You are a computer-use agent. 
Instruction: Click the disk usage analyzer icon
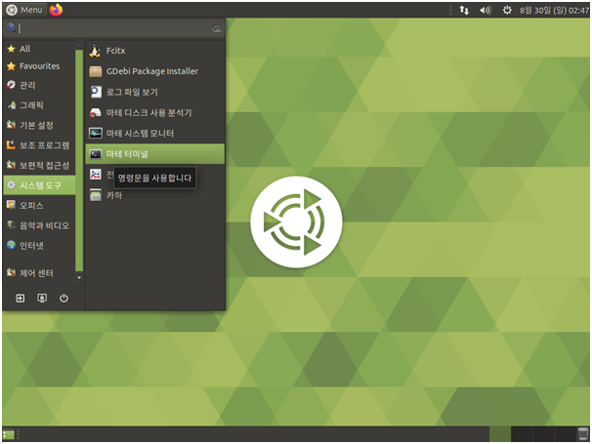click(x=95, y=113)
